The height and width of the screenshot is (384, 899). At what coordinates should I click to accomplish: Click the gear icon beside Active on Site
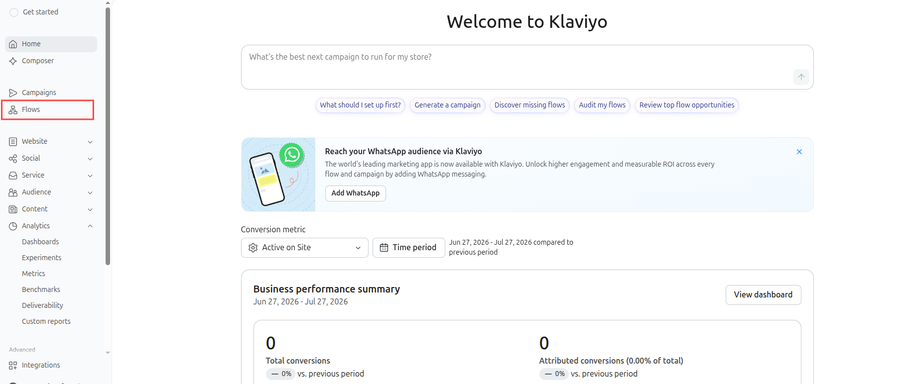[253, 248]
